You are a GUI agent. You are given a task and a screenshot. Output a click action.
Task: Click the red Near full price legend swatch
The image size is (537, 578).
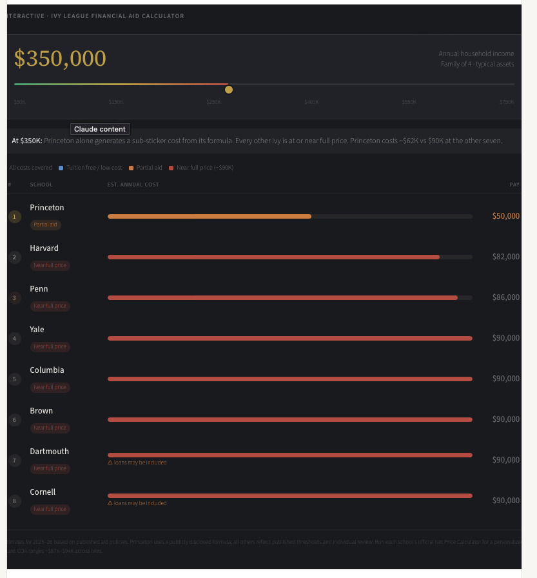point(171,168)
